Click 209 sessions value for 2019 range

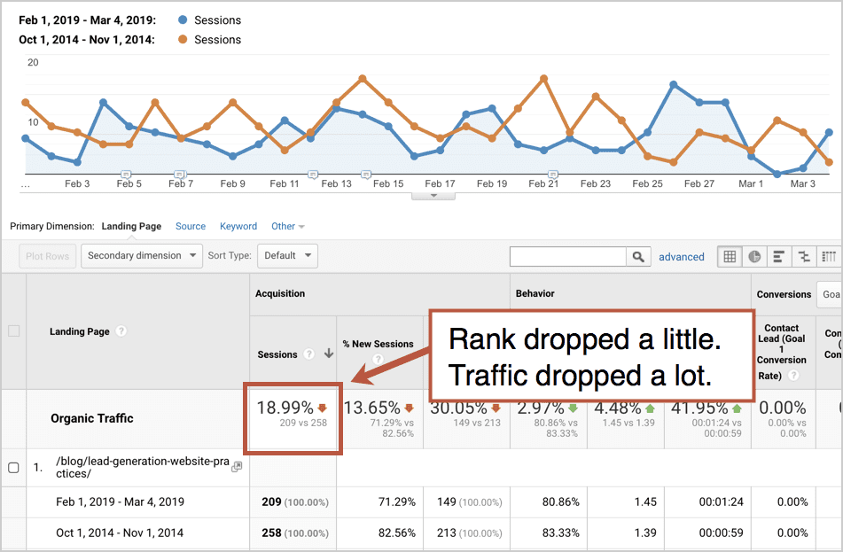click(x=271, y=501)
